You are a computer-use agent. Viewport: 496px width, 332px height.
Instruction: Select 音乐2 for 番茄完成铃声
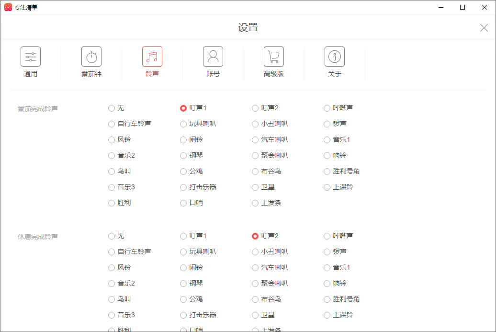pos(112,156)
